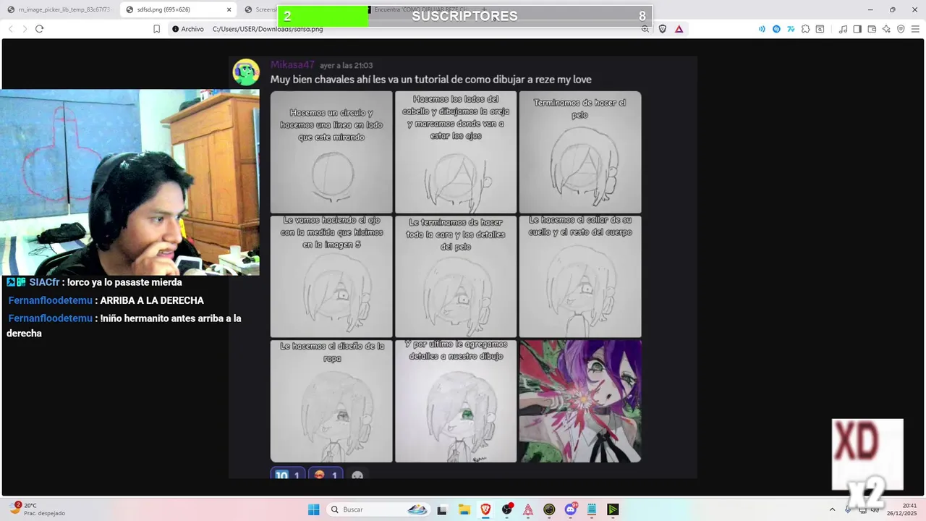Open the 'Terminamos de hacer el pelo' image
The width and height of the screenshot is (926, 521).
click(x=580, y=152)
